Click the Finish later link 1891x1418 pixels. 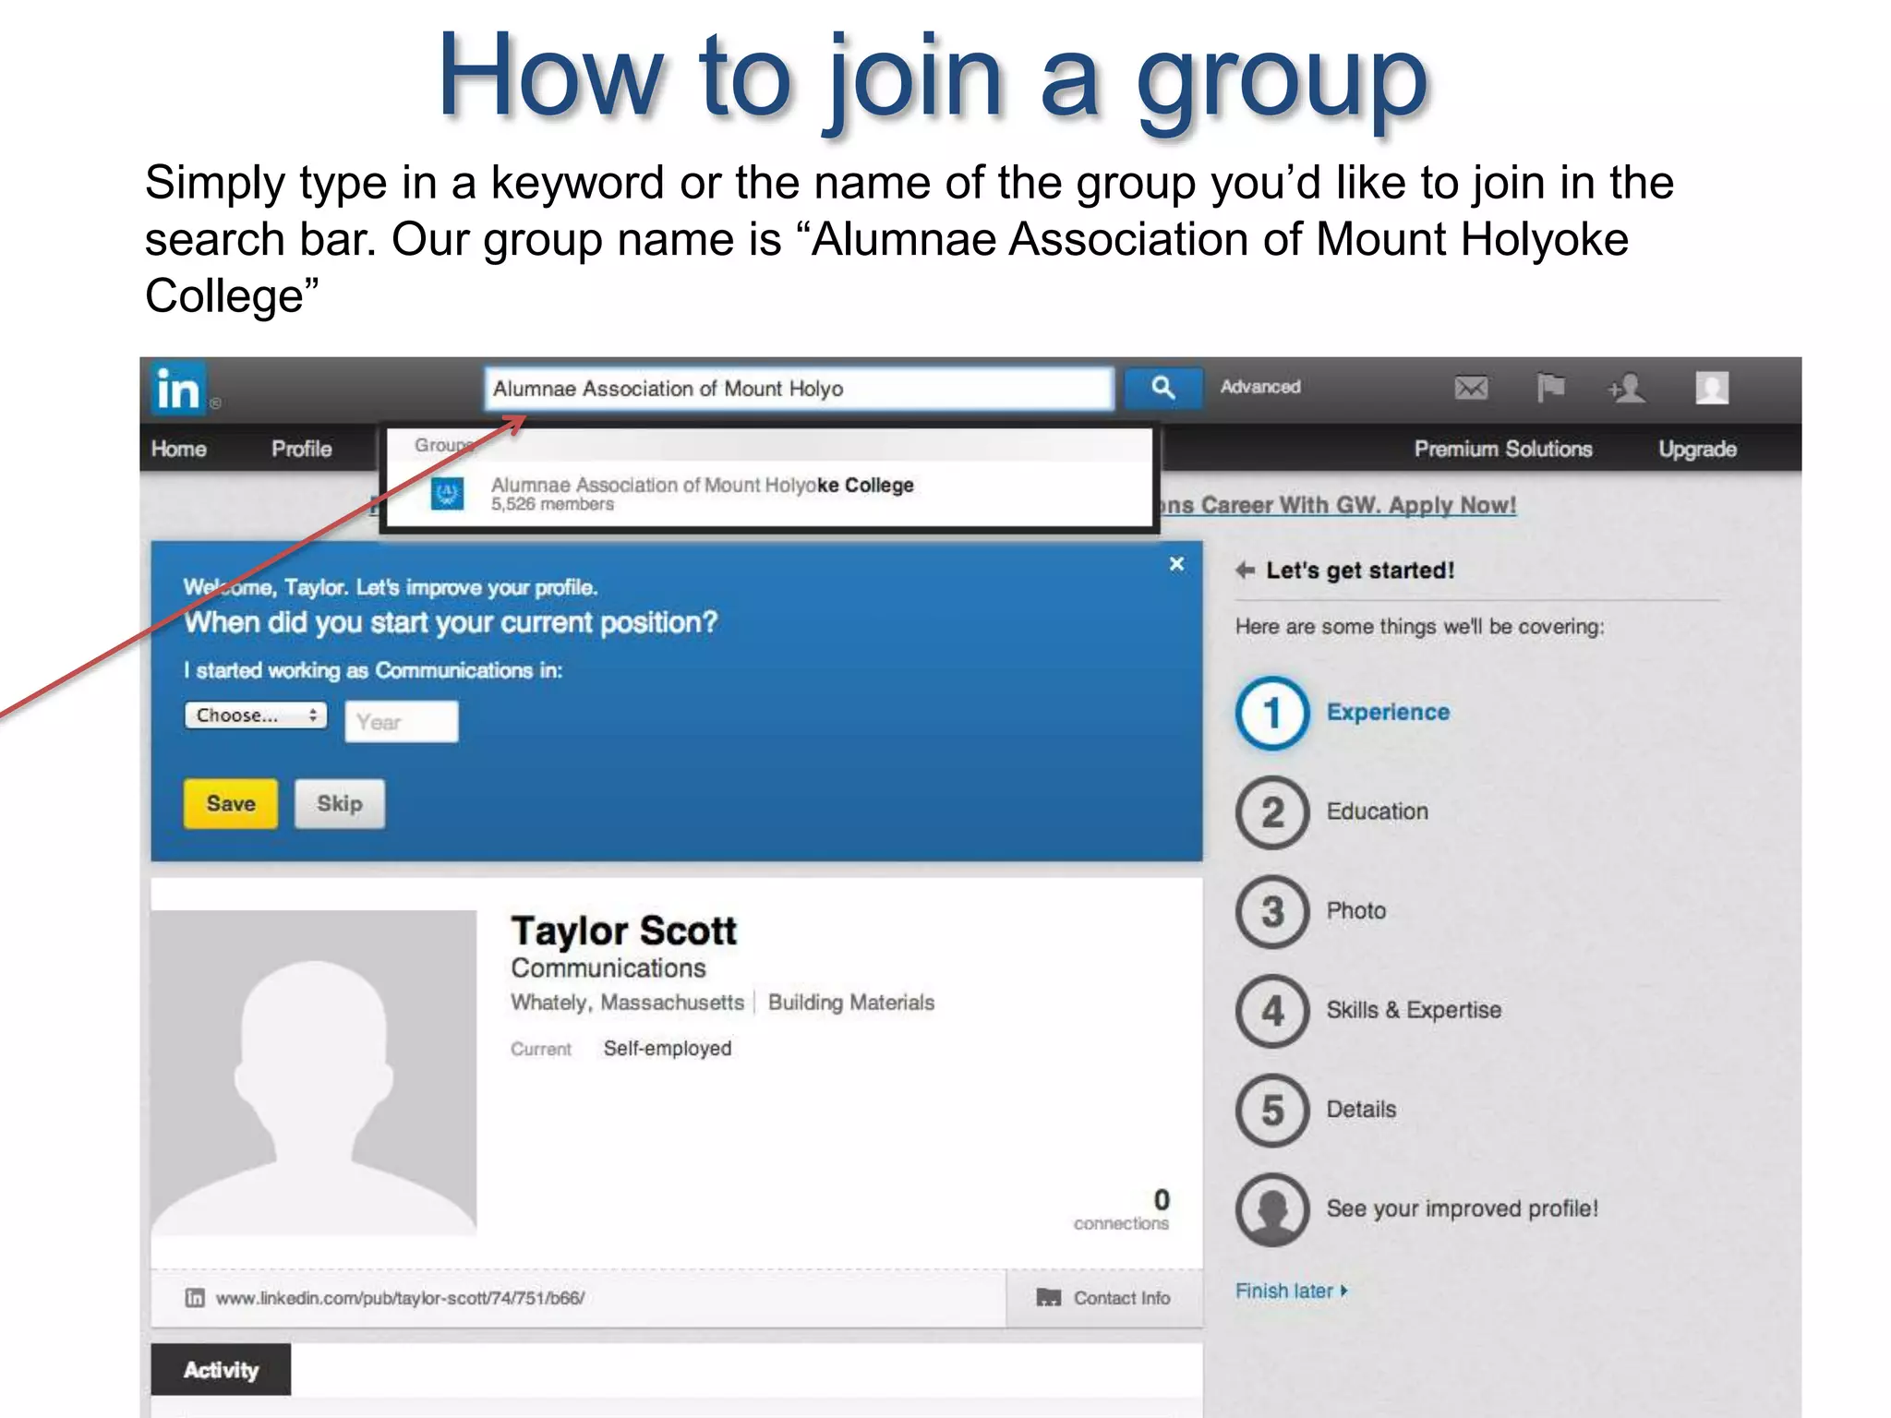pos(1291,1291)
